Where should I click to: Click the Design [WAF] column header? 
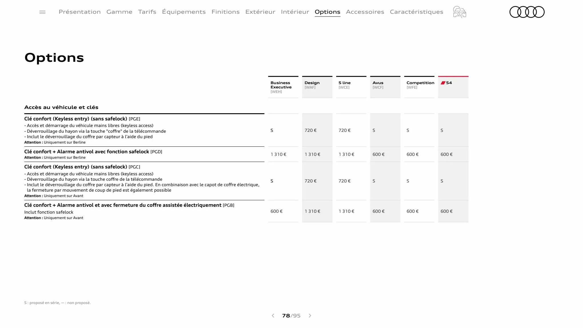[317, 87]
